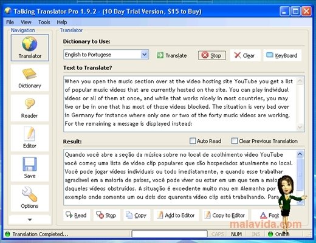Viewport: 316px width, 243px height.
Task: Click Copy to Editor button
Action: pos(225,215)
